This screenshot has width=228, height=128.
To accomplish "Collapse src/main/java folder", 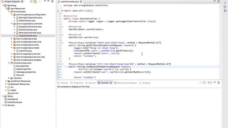I will (x=9, y=12).
